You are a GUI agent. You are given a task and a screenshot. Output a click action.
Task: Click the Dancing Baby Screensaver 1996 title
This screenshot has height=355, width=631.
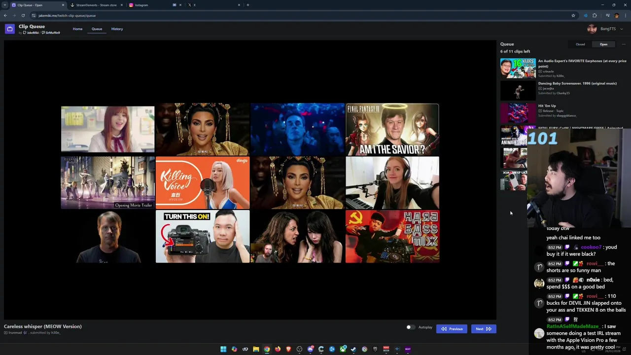577,83
